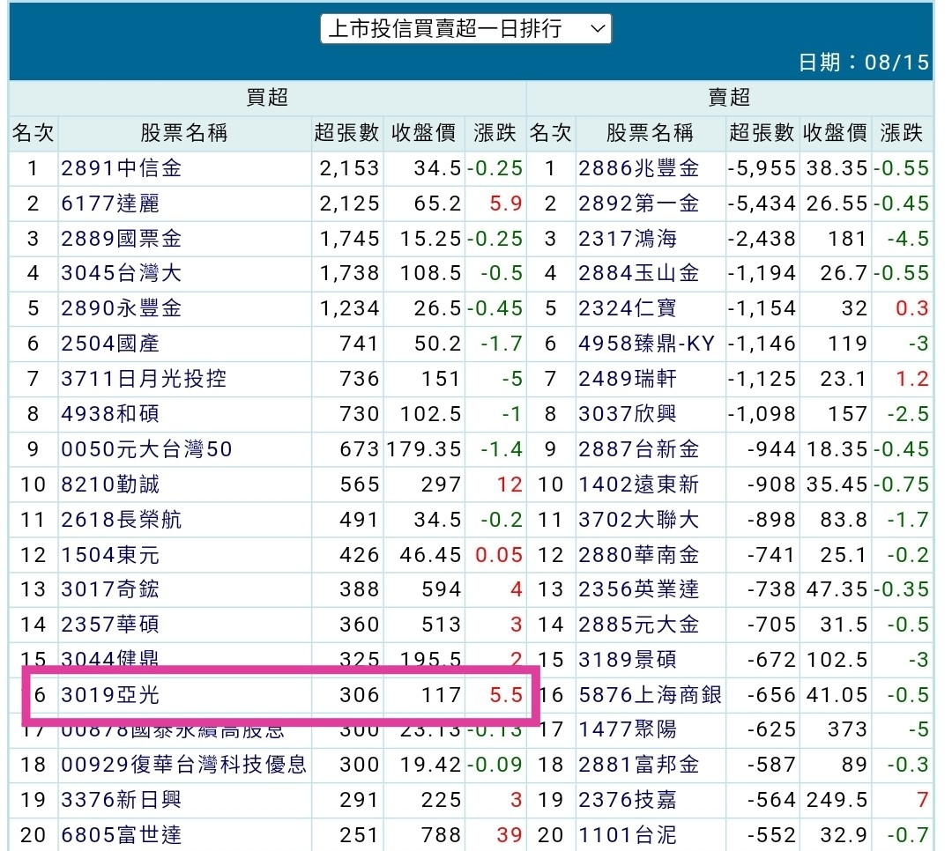Viewport: 952px width, 851px height.
Task: Select 3711日月光投控 in the buy list
Action: [x=144, y=379]
